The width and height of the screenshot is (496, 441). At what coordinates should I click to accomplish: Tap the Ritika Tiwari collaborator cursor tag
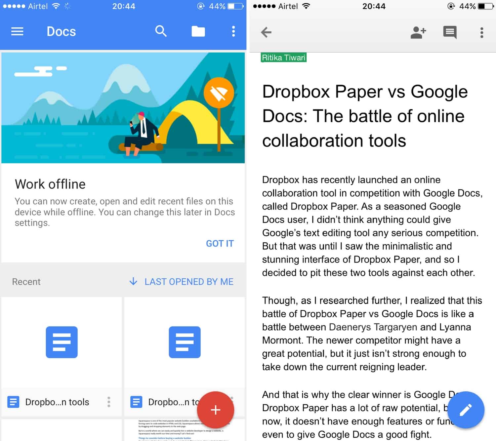coord(284,58)
